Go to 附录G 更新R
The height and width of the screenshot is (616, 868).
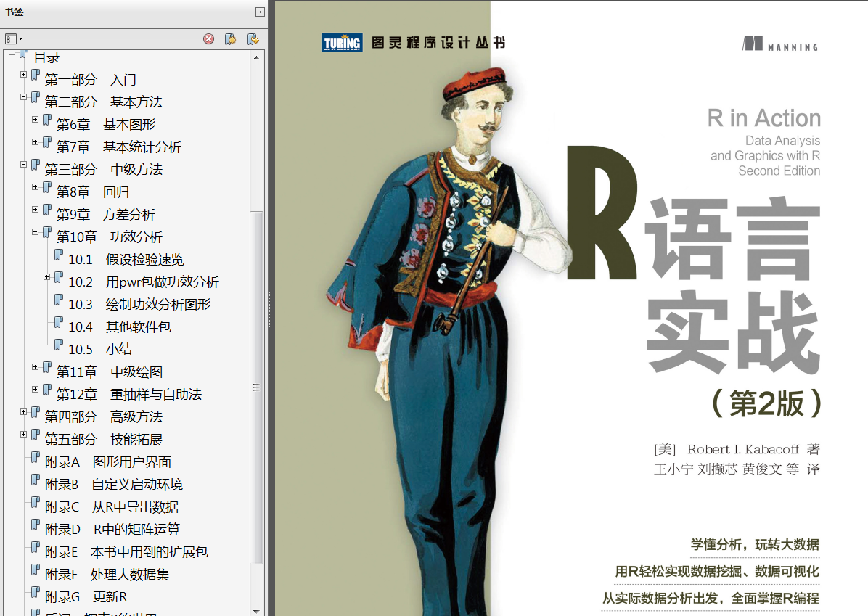(x=86, y=597)
